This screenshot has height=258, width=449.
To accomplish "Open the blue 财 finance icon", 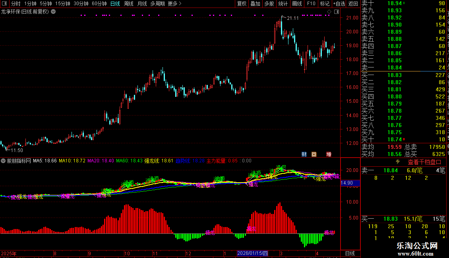I will click(x=304, y=154).
